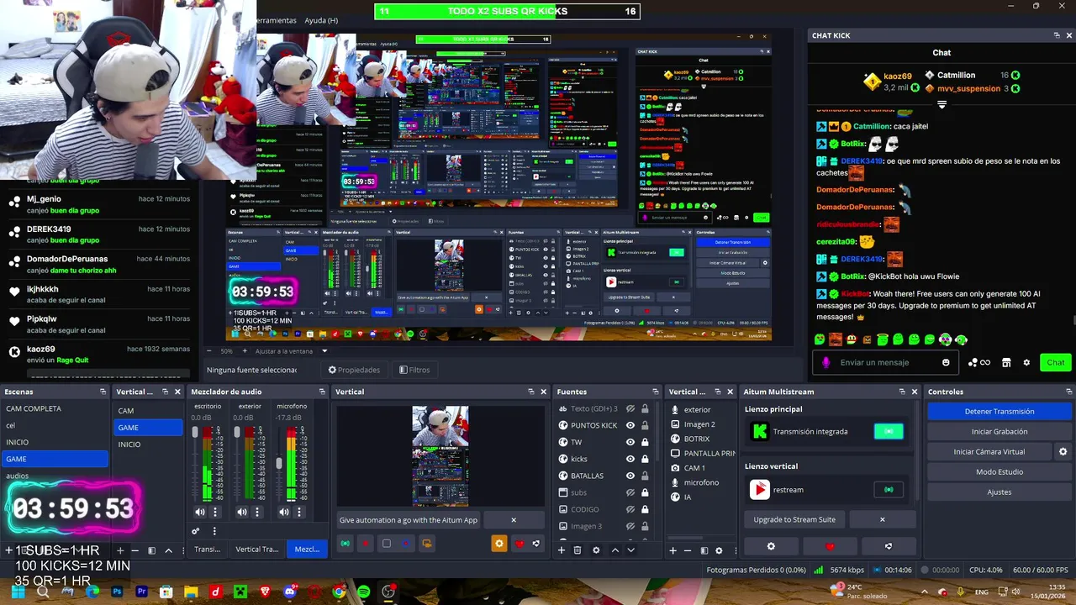Image resolution: width=1076 pixels, height=605 pixels.
Task: Open advanced audio properties gear in mixer
Action: click(196, 531)
